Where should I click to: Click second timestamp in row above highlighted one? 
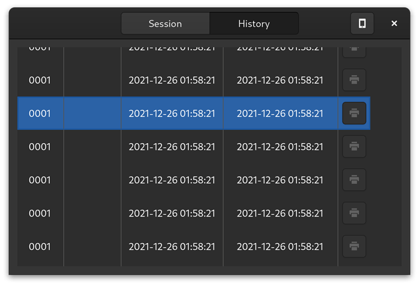pyautogui.click(x=280, y=80)
